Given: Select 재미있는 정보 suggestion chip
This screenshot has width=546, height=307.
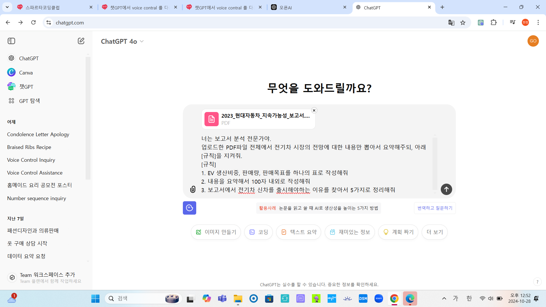Looking at the screenshot, I should click(350, 232).
